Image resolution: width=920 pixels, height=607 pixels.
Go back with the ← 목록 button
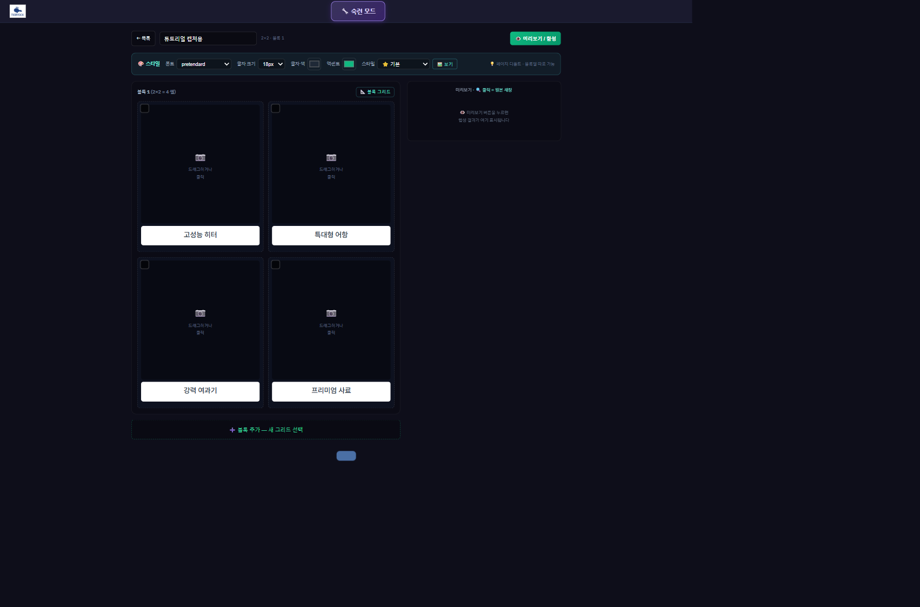tap(143, 38)
